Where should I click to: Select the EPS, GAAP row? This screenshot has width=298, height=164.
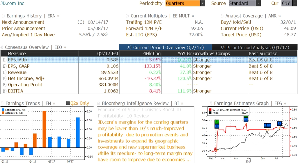tap(149, 66)
